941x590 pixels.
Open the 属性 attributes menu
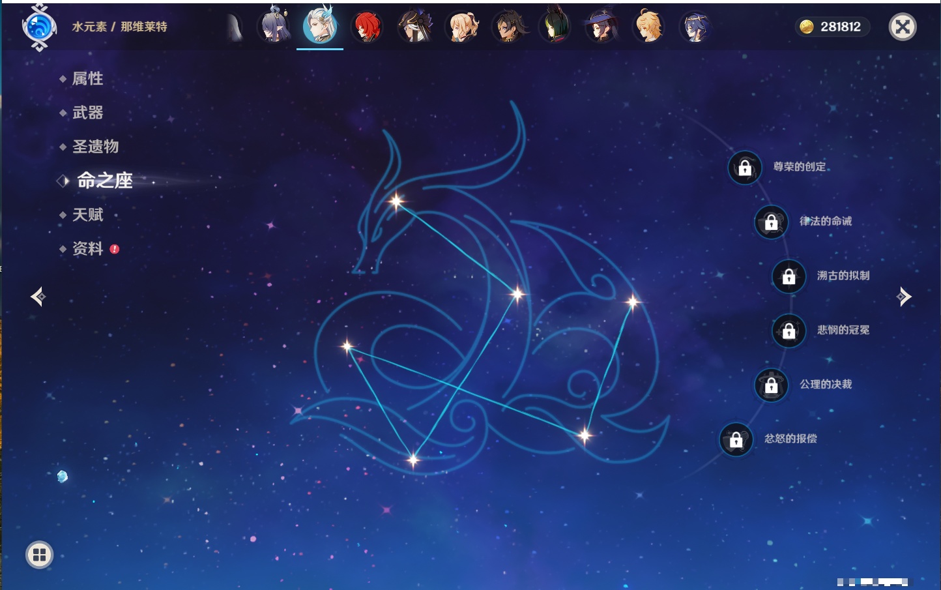tap(87, 79)
